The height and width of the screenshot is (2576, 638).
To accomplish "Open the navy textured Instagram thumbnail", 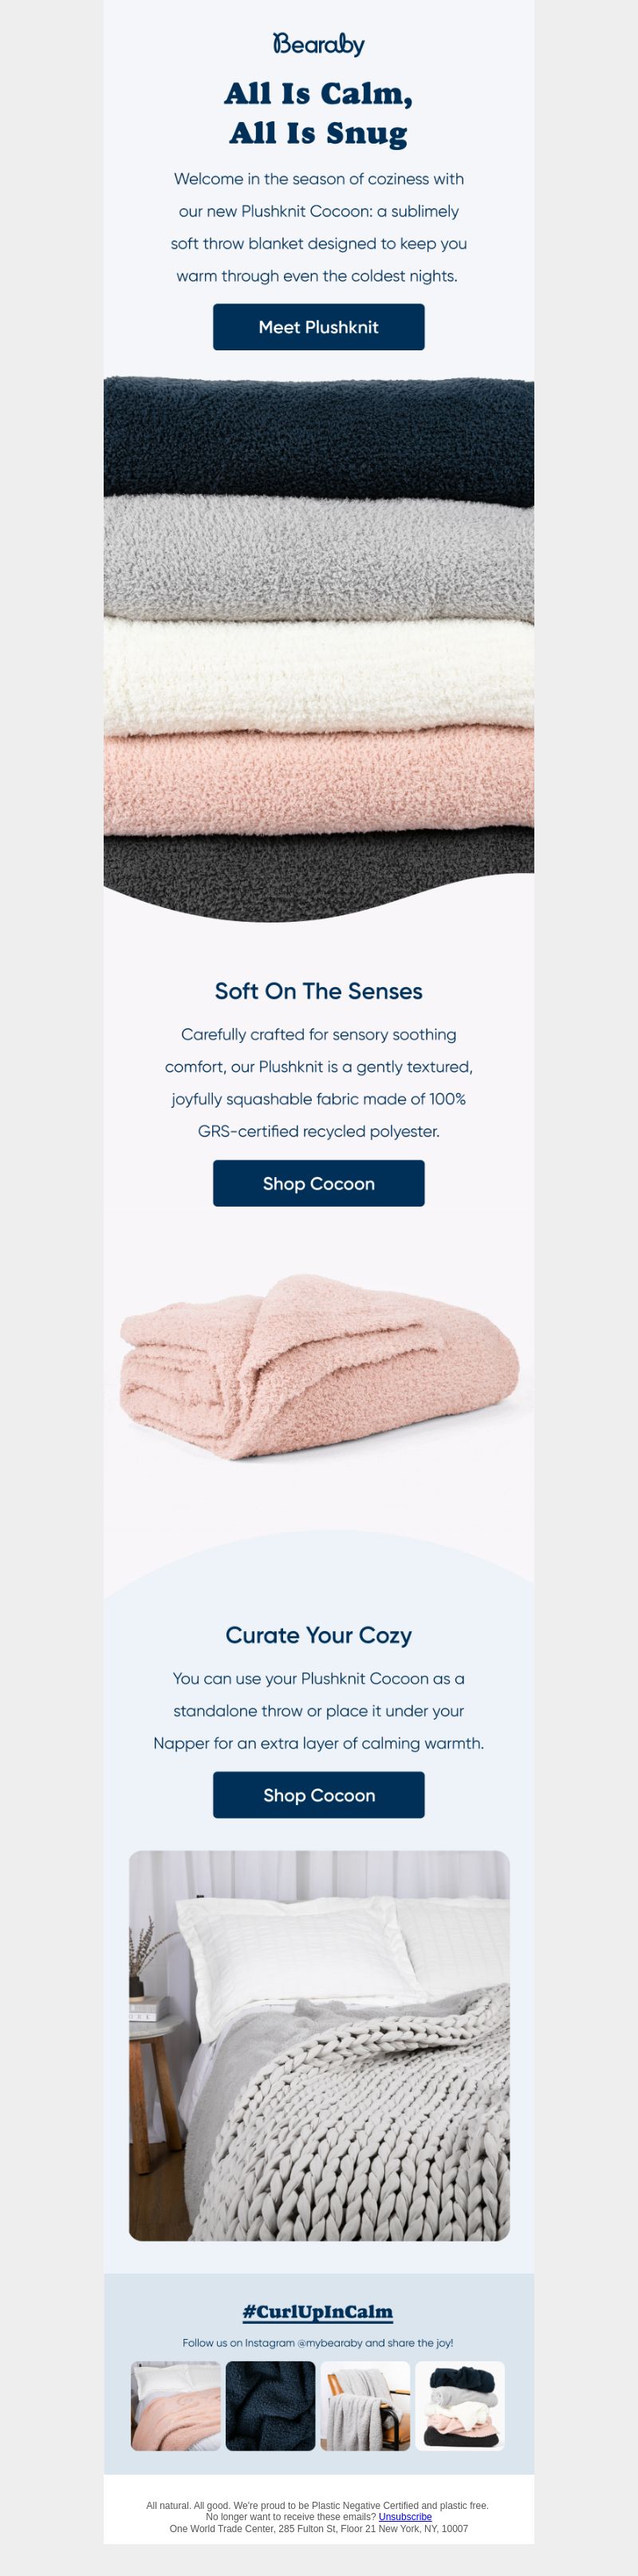I will pos(270,2406).
